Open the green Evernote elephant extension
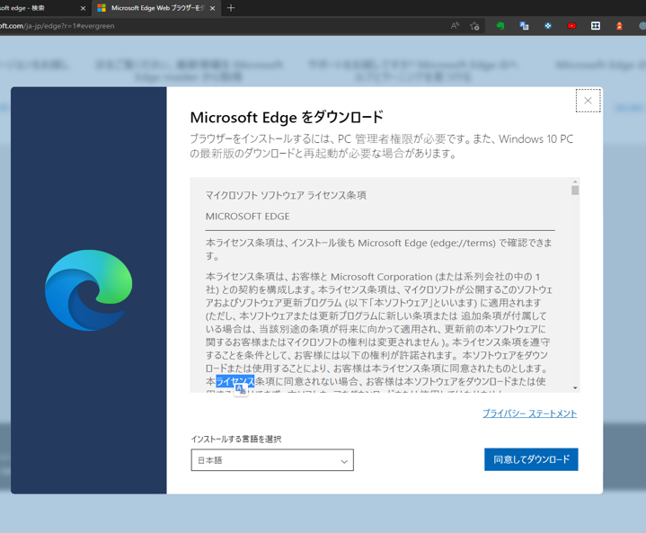The width and height of the screenshot is (646, 533). tap(500, 26)
